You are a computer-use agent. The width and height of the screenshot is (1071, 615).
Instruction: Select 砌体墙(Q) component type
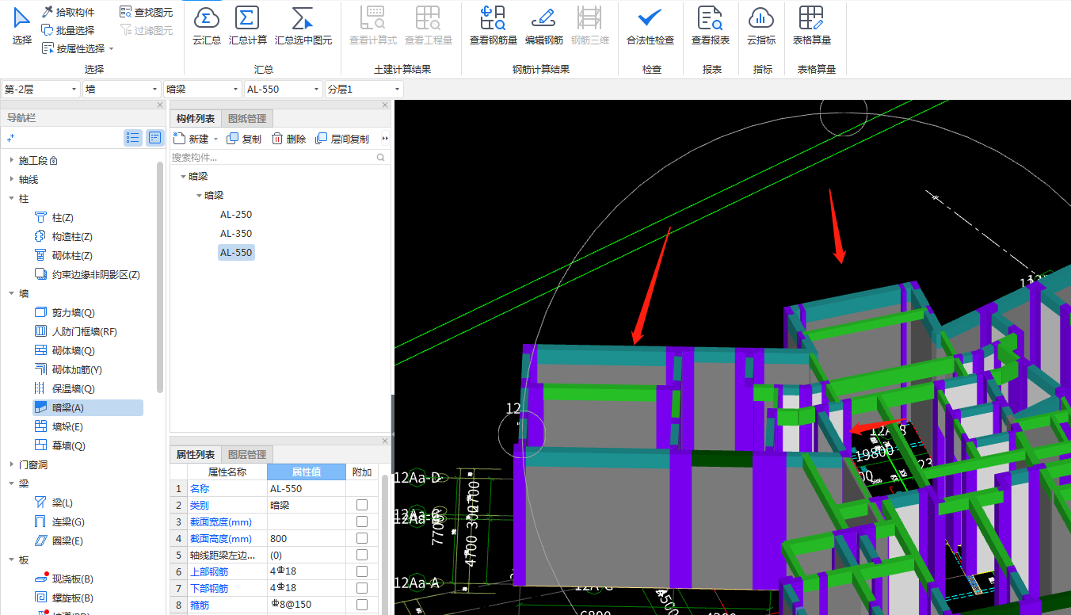pos(64,350)
